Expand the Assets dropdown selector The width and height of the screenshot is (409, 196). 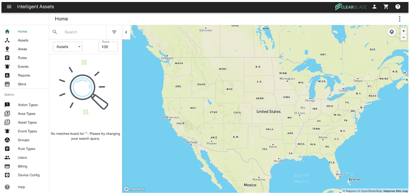[68, 47]
